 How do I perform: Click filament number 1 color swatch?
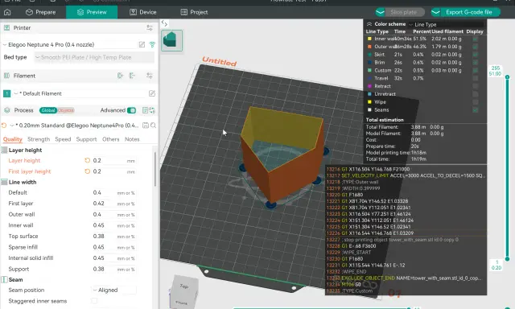click(x=6, y=93)
